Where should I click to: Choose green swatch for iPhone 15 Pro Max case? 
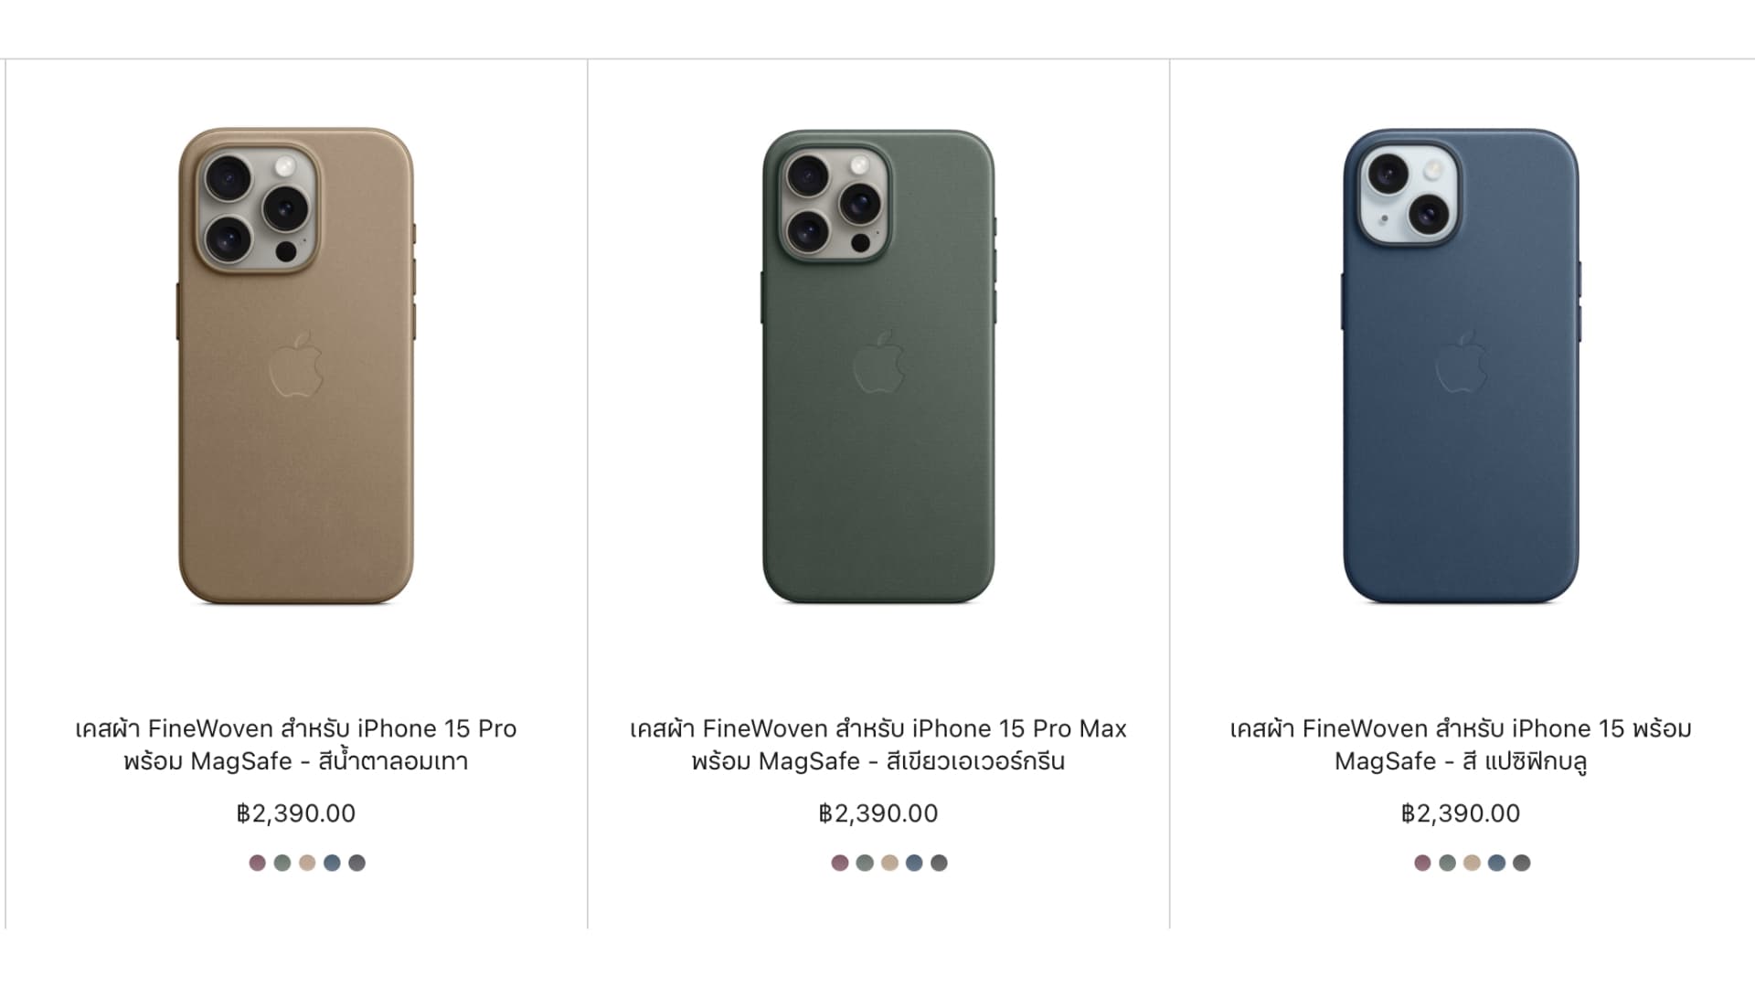coord(865,863)
